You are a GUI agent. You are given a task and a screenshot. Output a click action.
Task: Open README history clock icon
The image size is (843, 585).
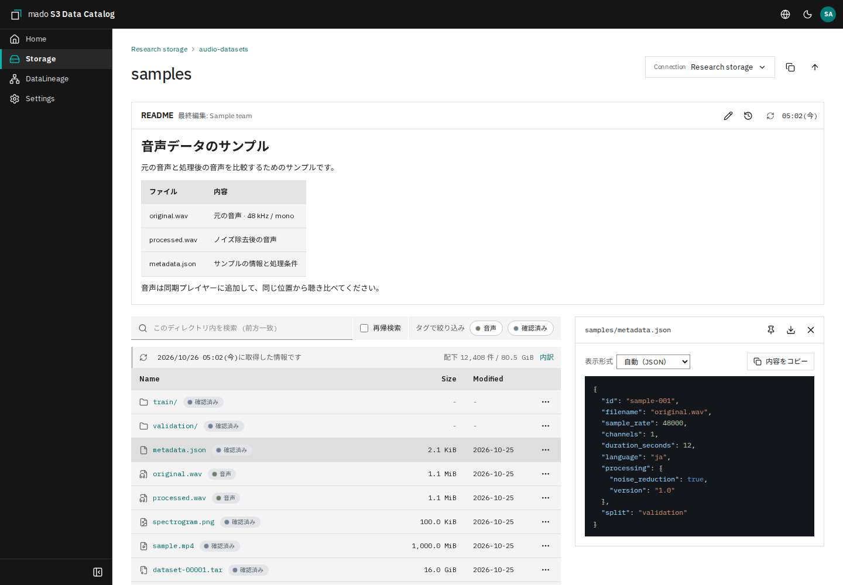(x=748, y=116)
